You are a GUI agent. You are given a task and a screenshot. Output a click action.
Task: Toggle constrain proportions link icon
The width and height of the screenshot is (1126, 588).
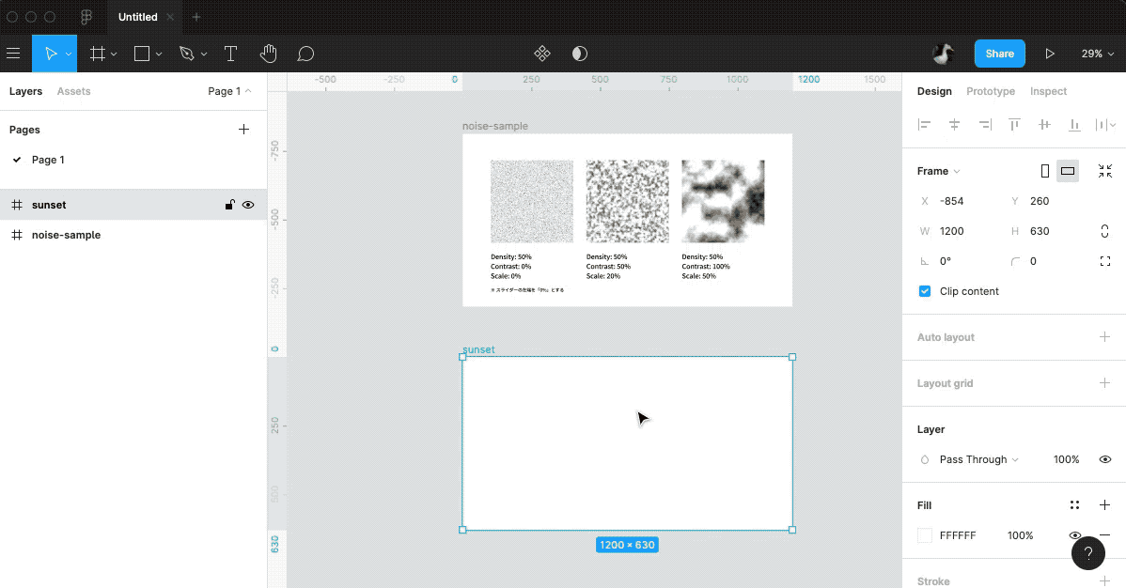tap(1105, 231)
